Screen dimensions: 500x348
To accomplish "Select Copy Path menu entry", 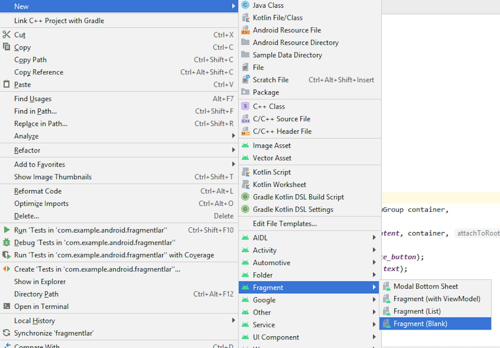I will (x=119, y=60).
